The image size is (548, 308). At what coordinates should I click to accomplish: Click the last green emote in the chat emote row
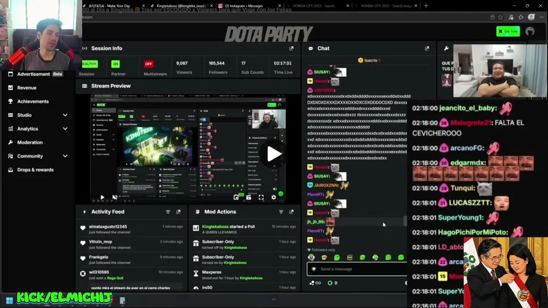click(401, 258)
